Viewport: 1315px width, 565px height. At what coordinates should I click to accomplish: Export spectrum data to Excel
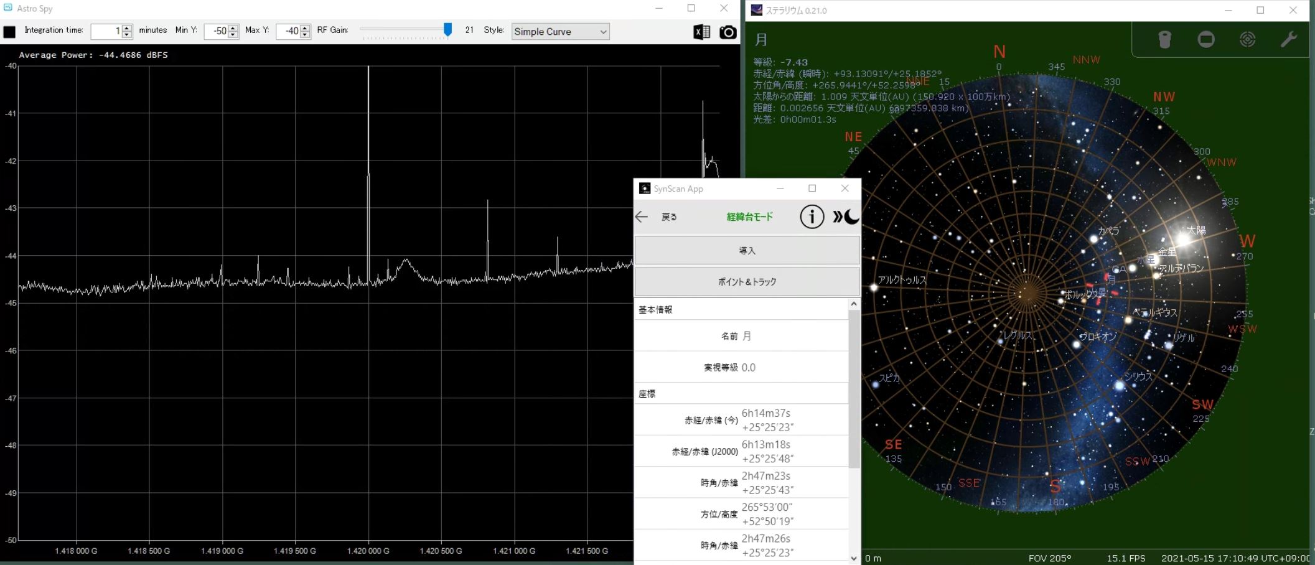702,32
